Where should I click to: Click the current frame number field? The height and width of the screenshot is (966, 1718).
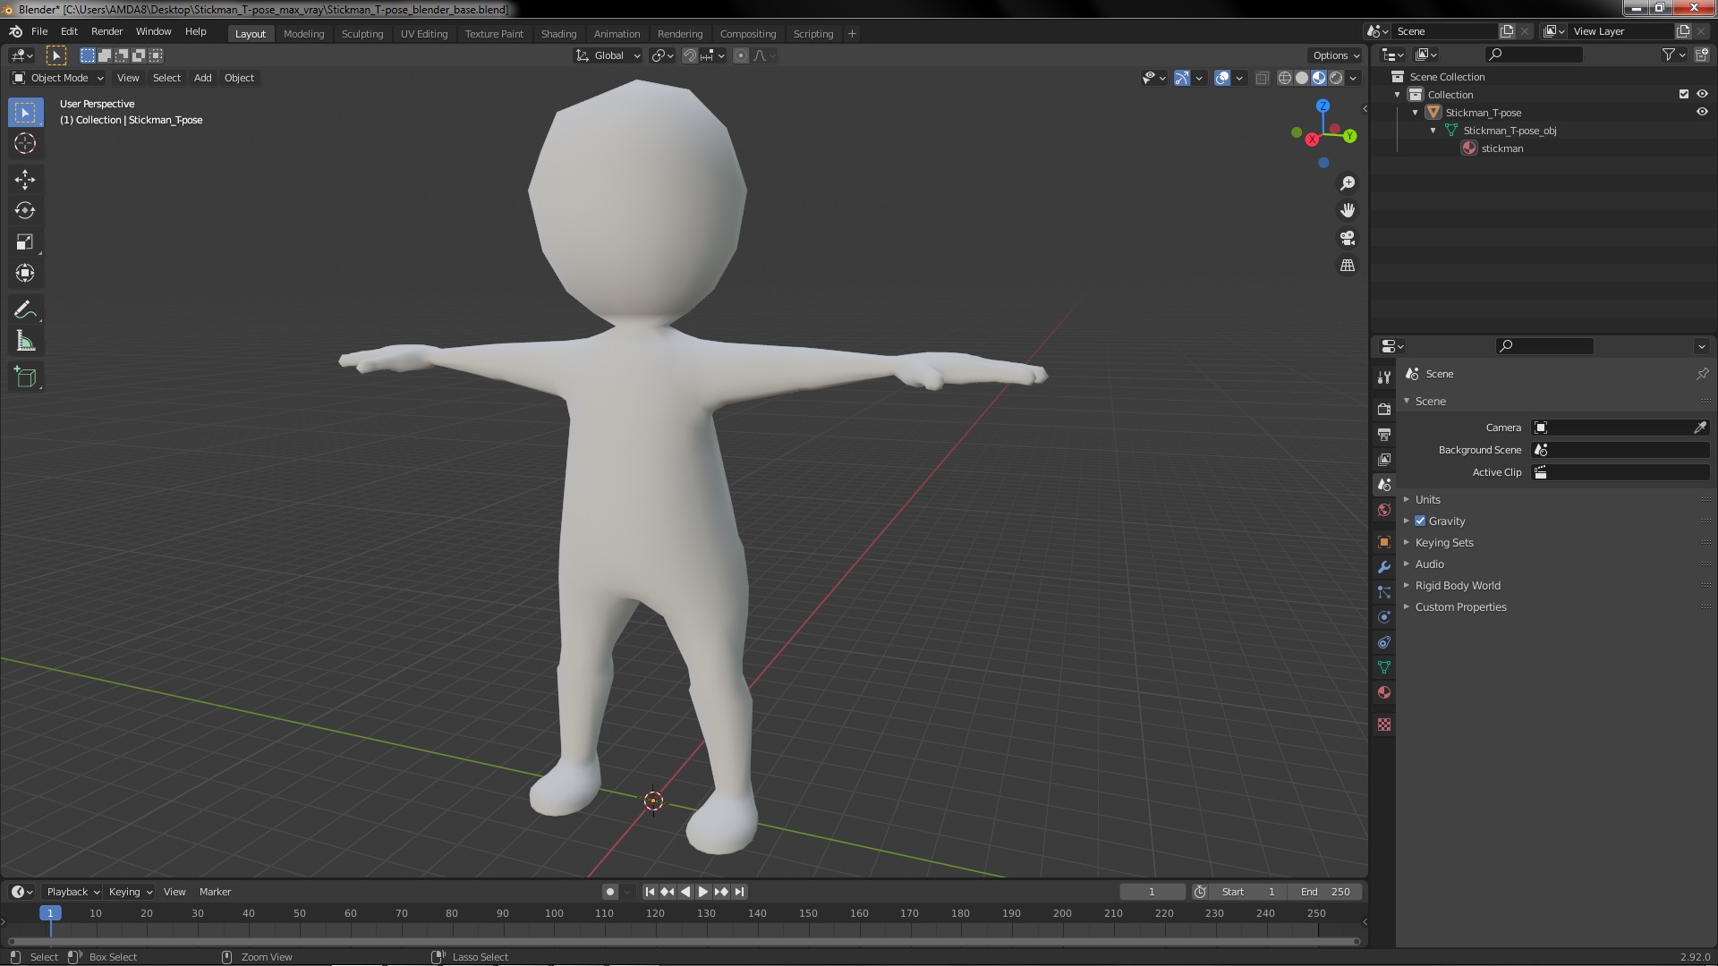1152,892
